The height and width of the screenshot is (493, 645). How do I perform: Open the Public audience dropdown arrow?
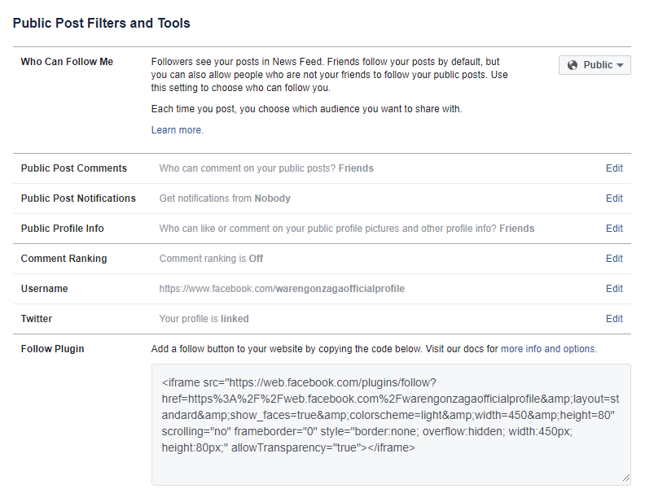621,65
